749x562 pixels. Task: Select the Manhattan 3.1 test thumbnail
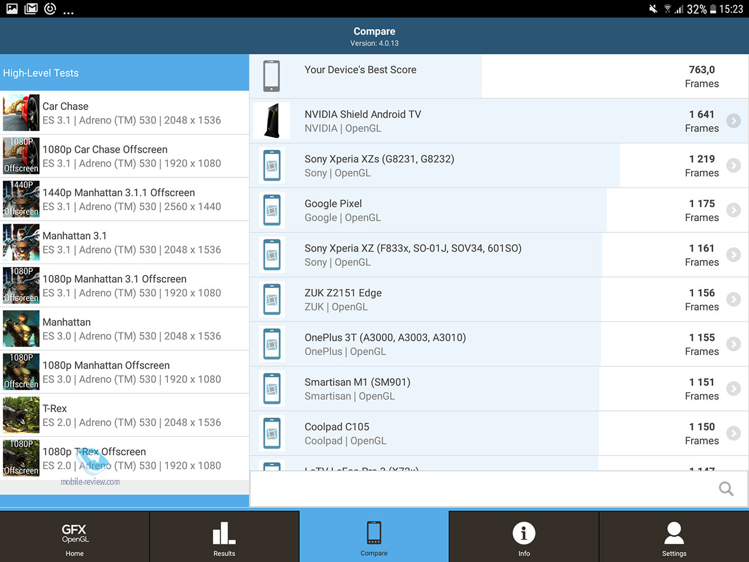pyautogui.click(x=21, y=242)
